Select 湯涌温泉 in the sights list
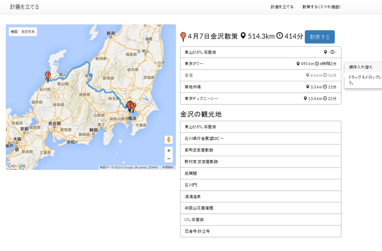Viewport: 382px width, 251px height. 261,197
